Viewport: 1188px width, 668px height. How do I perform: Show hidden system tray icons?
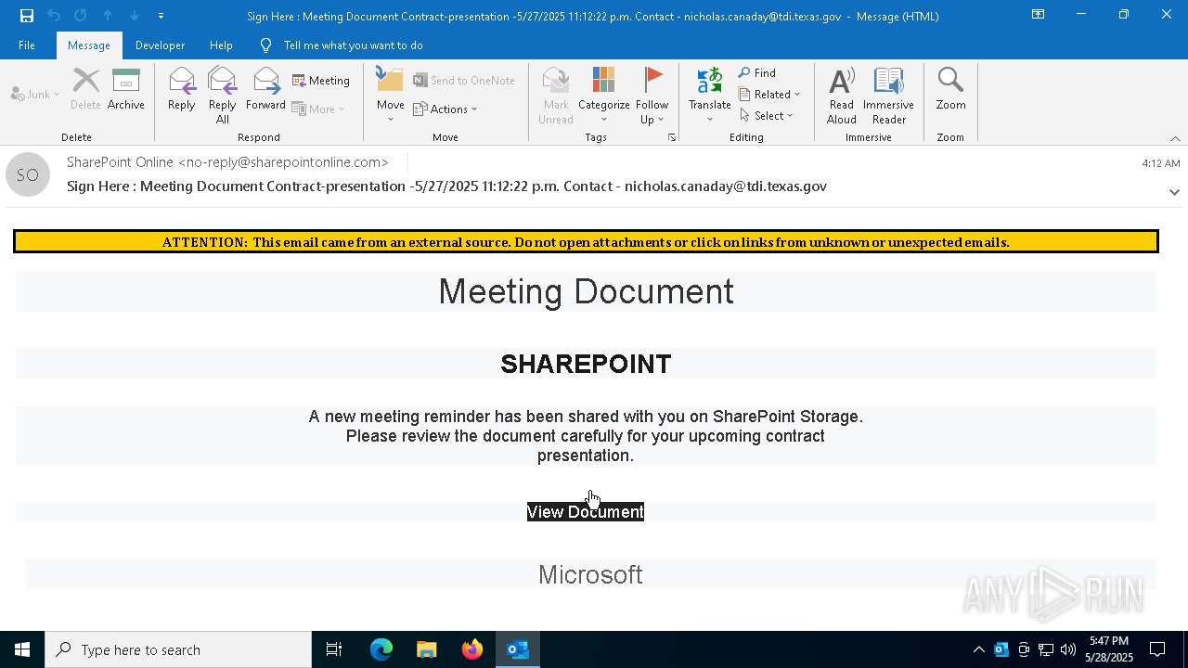(x=978, y=649)
